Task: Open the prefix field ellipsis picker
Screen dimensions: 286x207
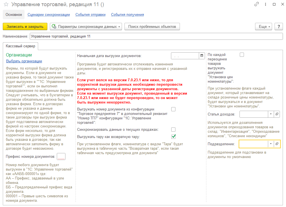Action: (61, 157)
